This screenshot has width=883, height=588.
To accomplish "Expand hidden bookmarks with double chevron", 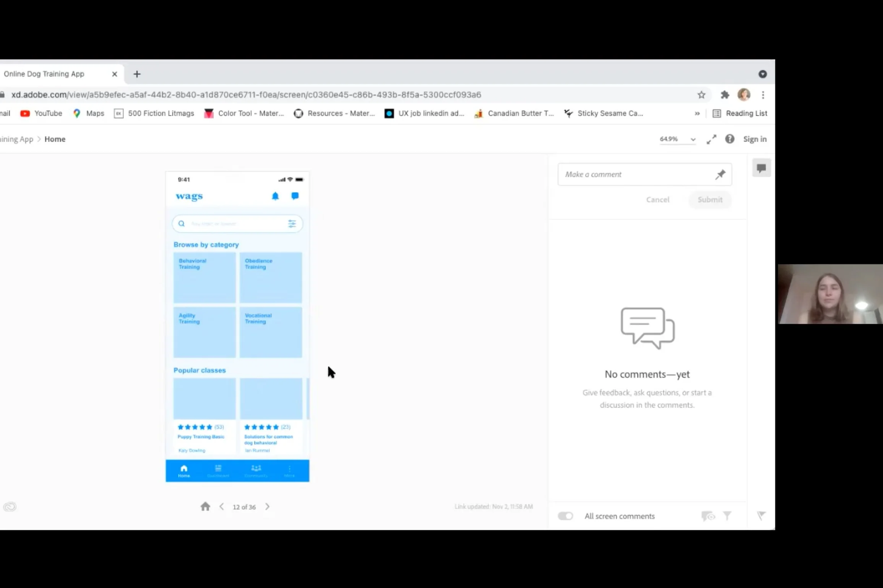I will [697, 113].
